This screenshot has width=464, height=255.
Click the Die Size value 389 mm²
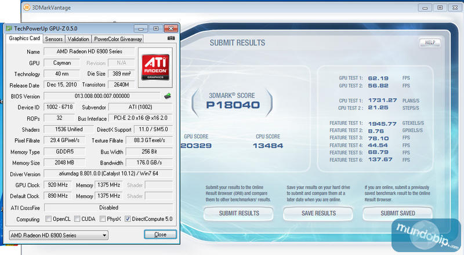coord(121,74)
